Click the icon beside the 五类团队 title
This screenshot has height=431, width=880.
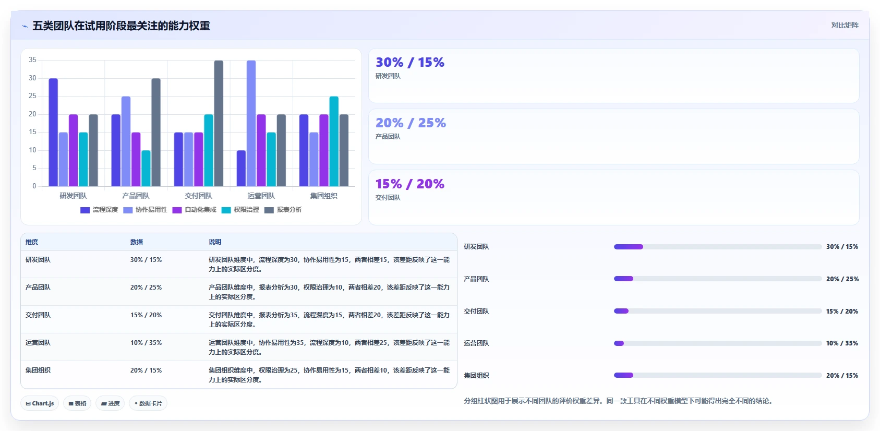point(25,26)
